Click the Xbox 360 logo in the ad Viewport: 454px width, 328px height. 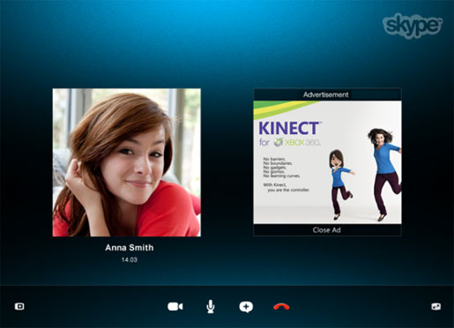(x=297, y=143)
